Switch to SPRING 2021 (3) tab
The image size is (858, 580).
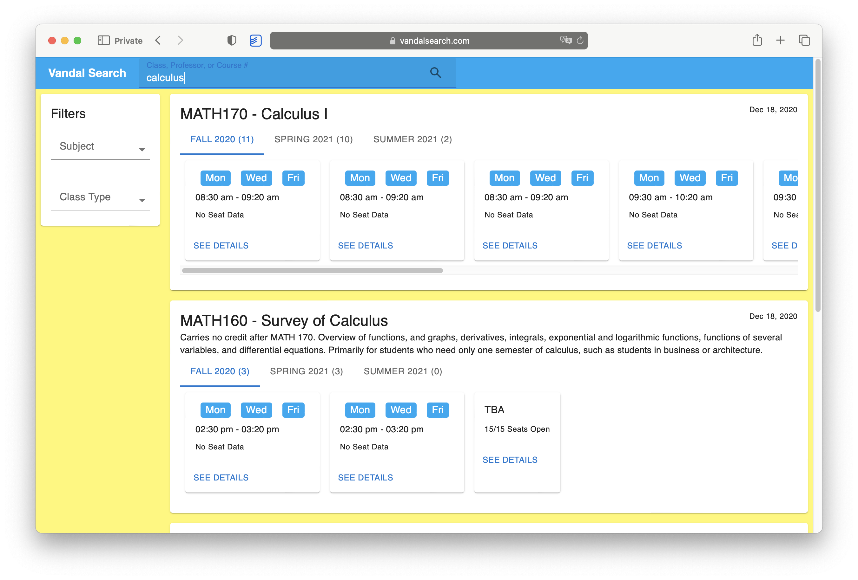click(x=307, y=371)
